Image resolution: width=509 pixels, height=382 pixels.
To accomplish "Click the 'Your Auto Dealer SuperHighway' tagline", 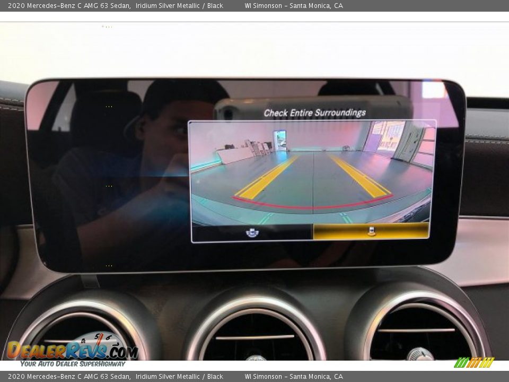I will pos(73,364).
